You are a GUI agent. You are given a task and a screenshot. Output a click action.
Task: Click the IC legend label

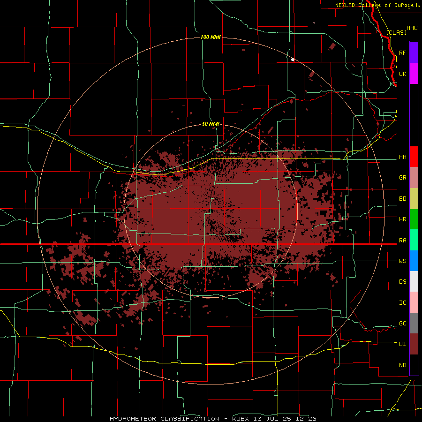402,303
